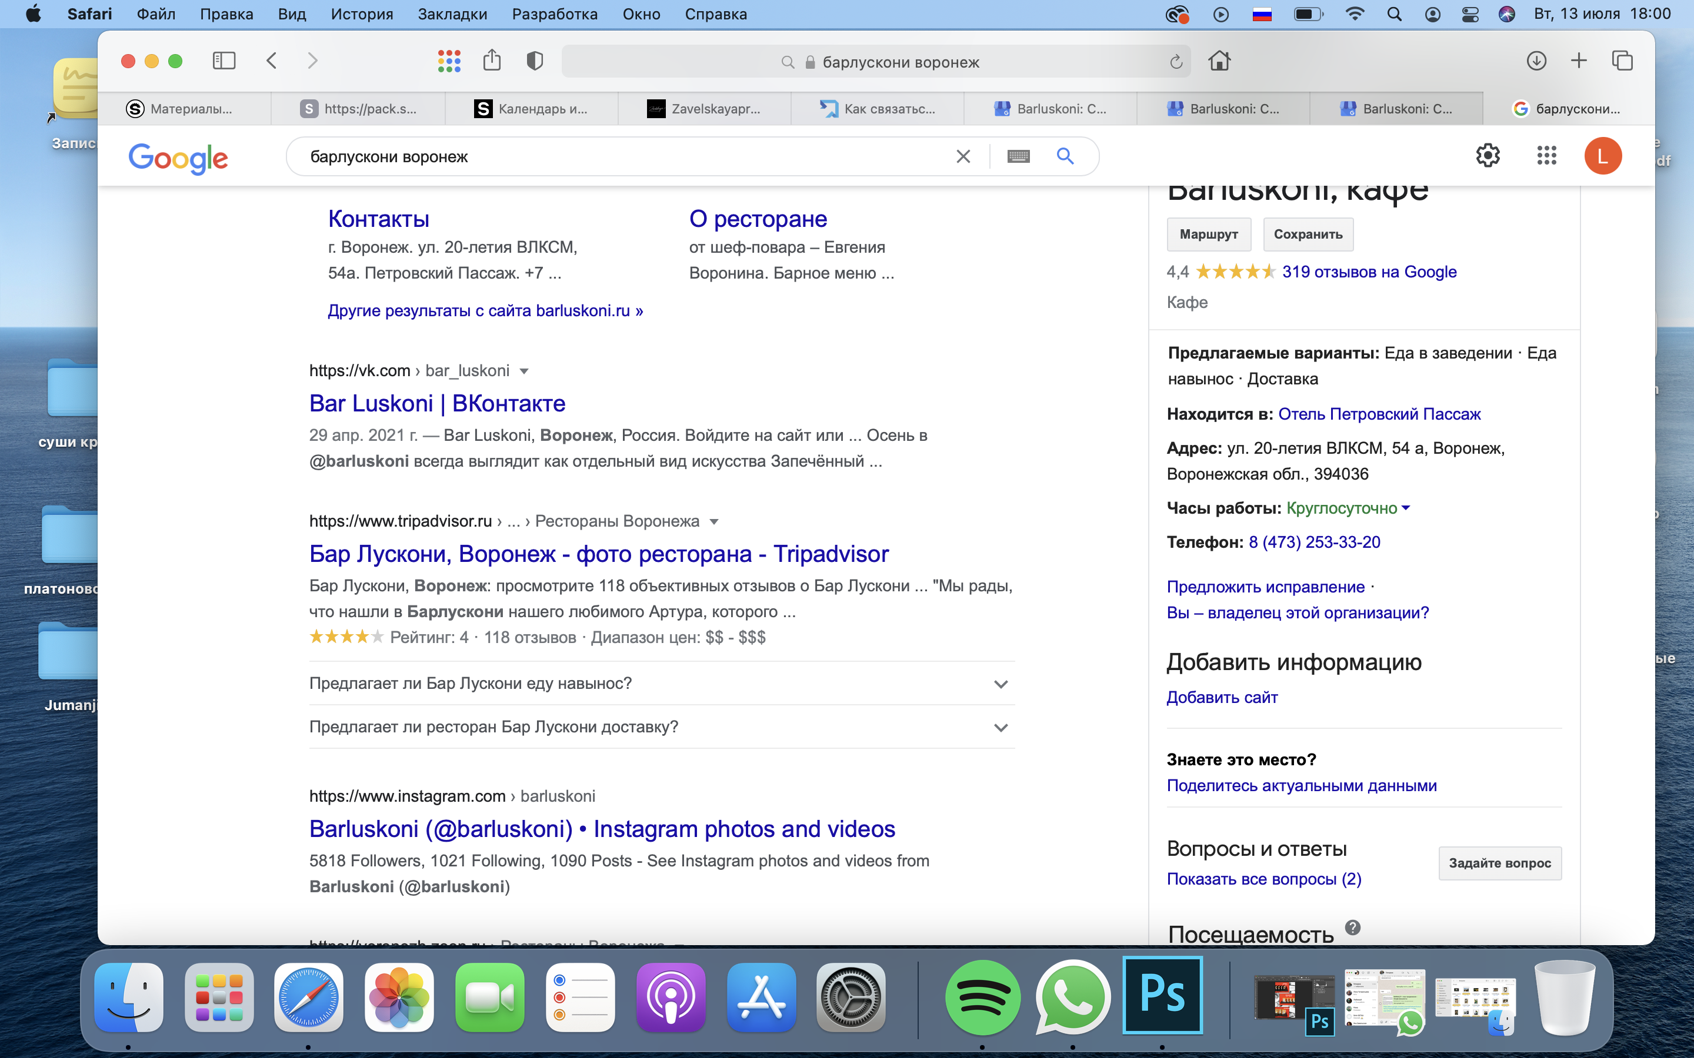This screenshot has width=1694, height=1058.
Task: Click the Сохранить button
Action: [x=1308, y=235]
